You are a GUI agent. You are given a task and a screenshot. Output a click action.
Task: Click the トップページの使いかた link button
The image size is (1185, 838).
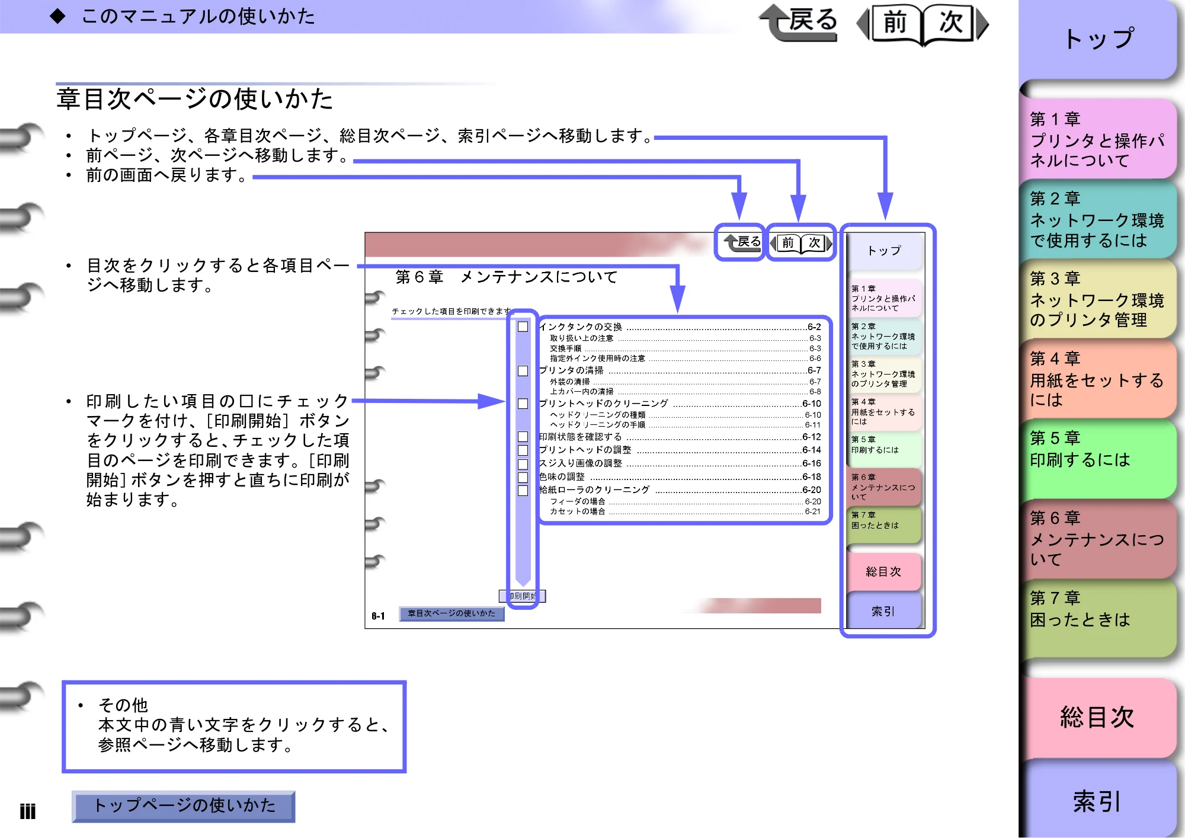coord(184,806)
